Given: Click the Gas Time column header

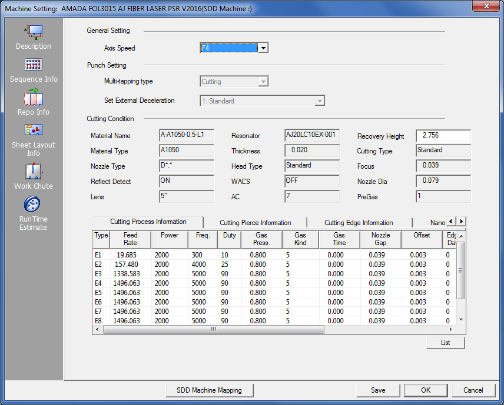Looking at the screenshot, I should pyautogui.click(x=339, y=239).
